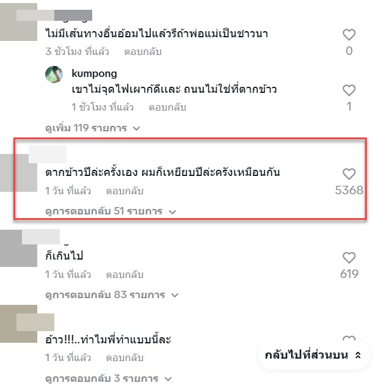Reply to the 3 ชั่วโมง ที่แล้ว comment
This screenshot has width=373, height=391.
pos(143,52)
